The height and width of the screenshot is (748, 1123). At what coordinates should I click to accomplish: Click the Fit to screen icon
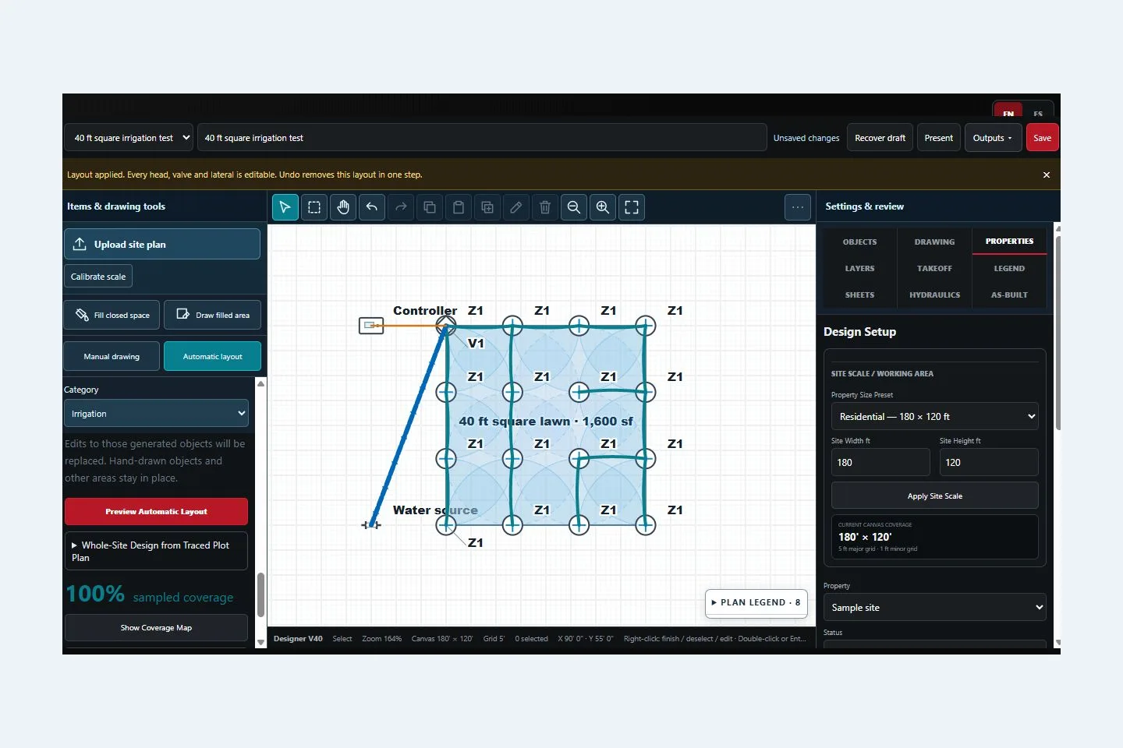pos(632,207)
